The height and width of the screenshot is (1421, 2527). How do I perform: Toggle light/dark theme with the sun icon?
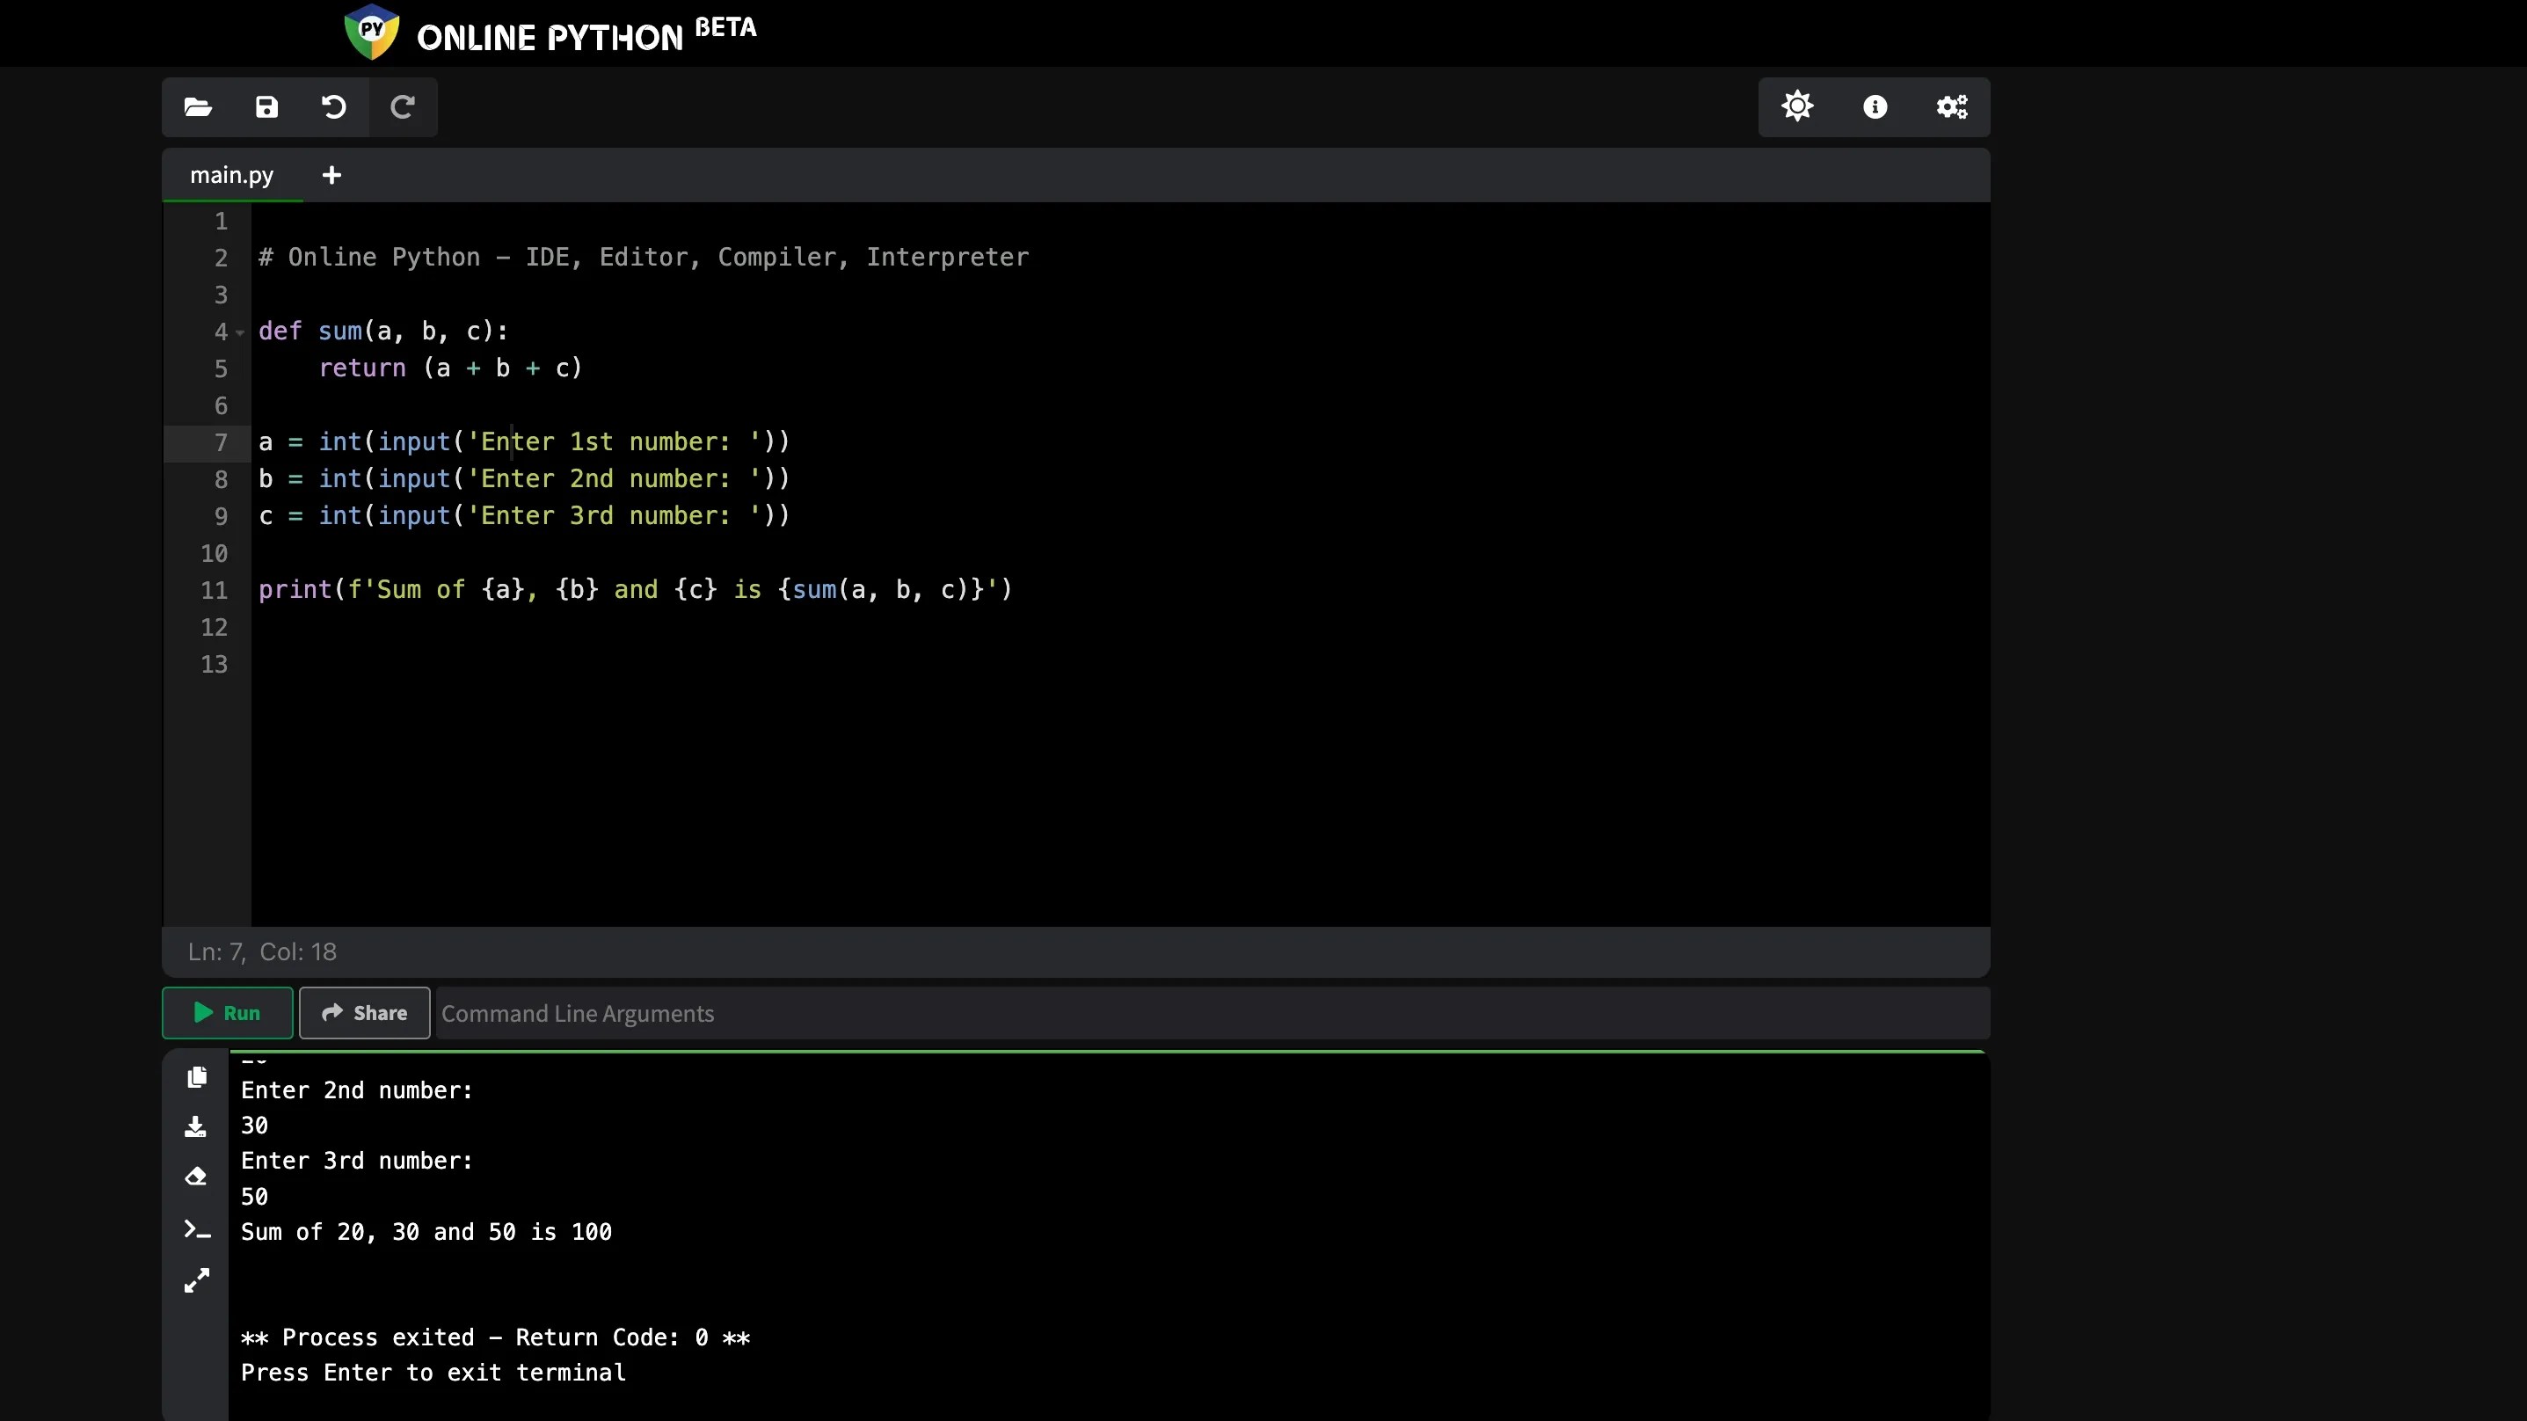point(1797,107)
